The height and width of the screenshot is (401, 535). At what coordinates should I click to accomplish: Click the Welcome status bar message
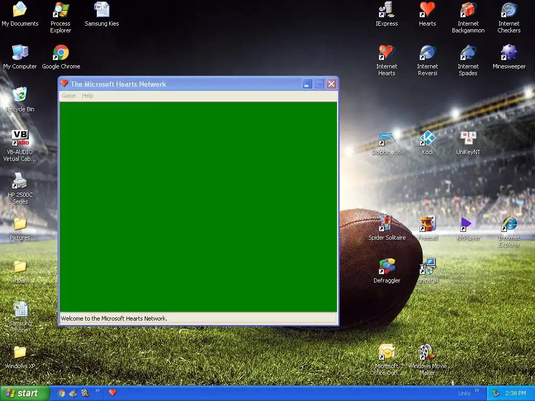coord(114,319)
